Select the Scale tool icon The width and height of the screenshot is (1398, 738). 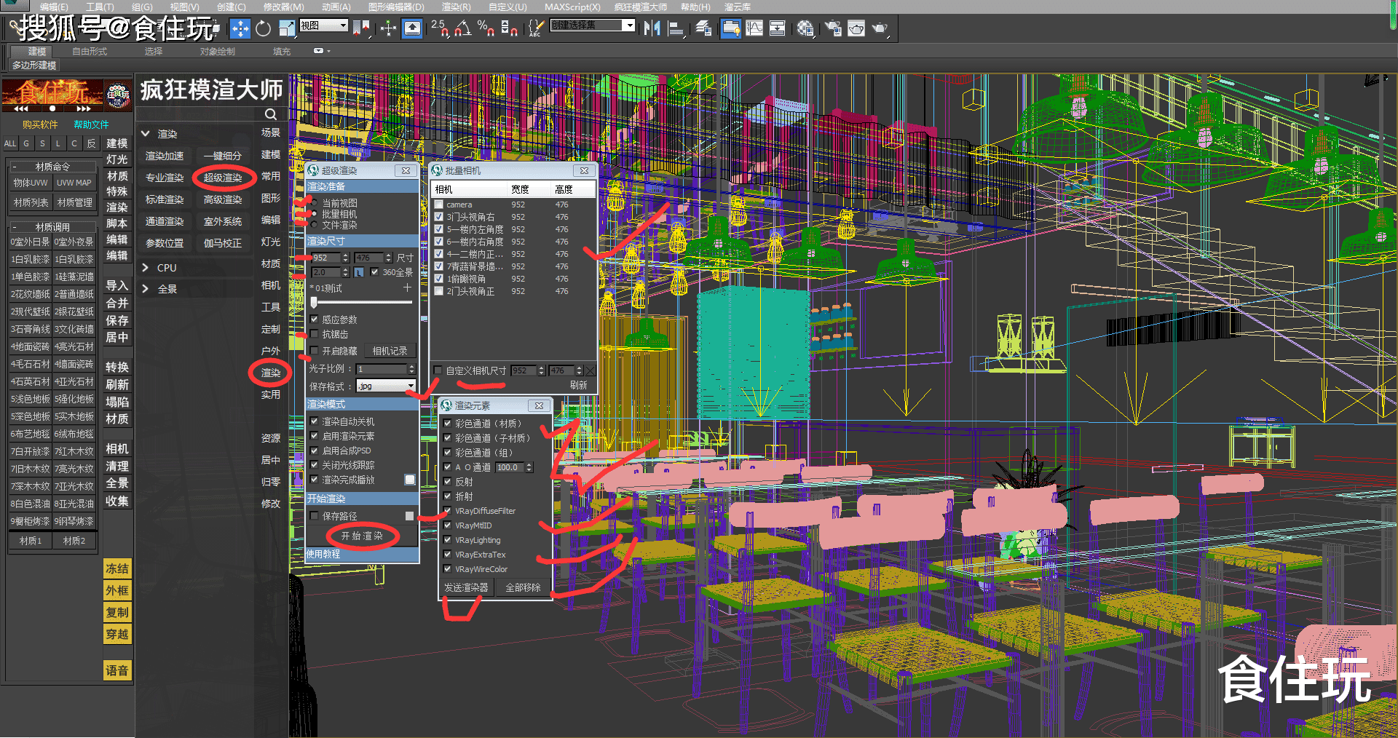(x=287, y=28)
